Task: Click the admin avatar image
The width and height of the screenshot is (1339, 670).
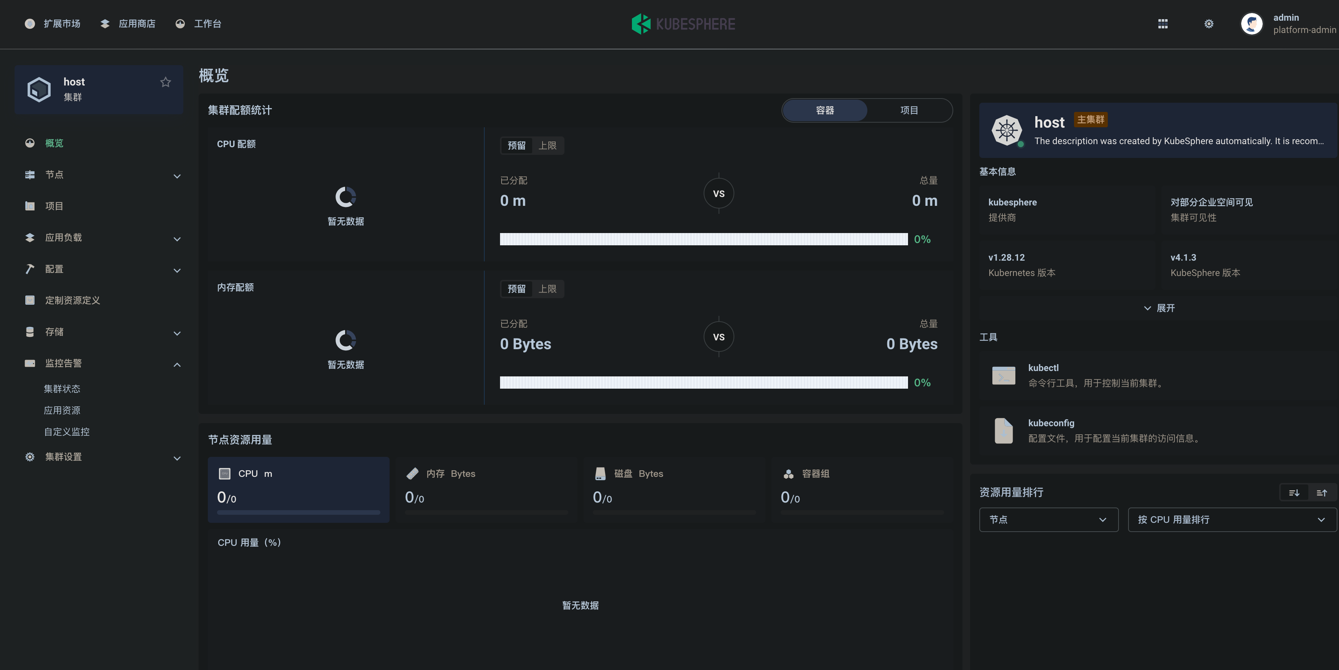Action: click(1252, 24)
